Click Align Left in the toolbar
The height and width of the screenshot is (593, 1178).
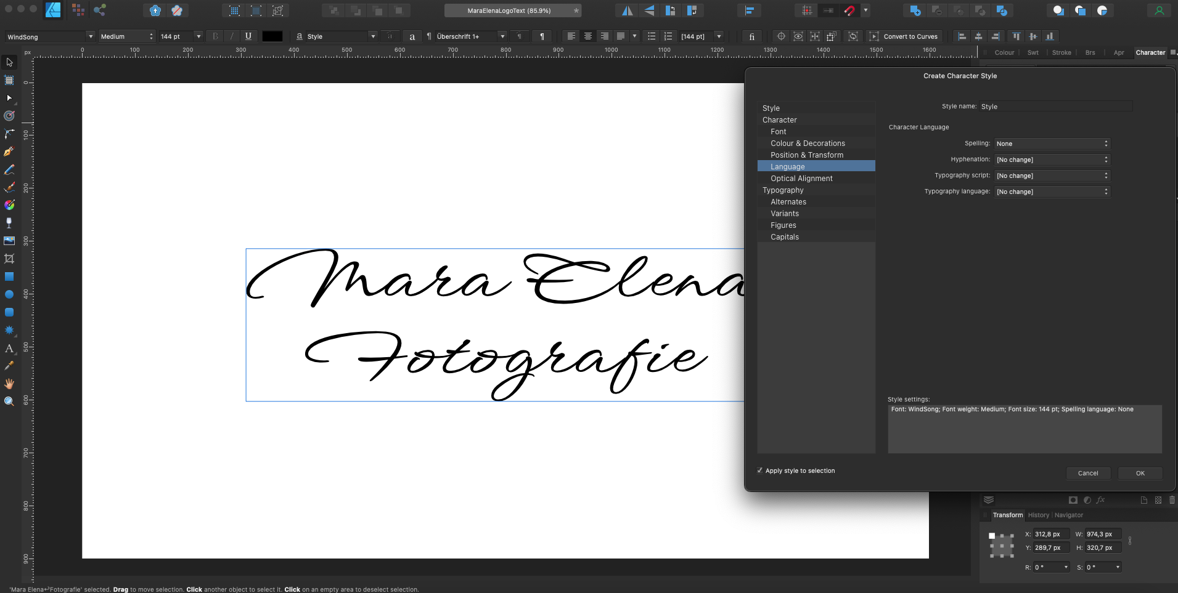coord(962,36)
